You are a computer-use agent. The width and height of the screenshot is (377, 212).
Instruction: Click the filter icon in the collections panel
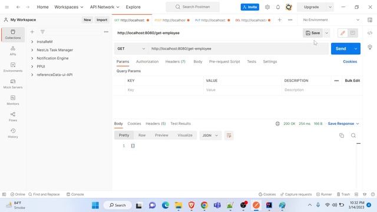tap(42, 32)
